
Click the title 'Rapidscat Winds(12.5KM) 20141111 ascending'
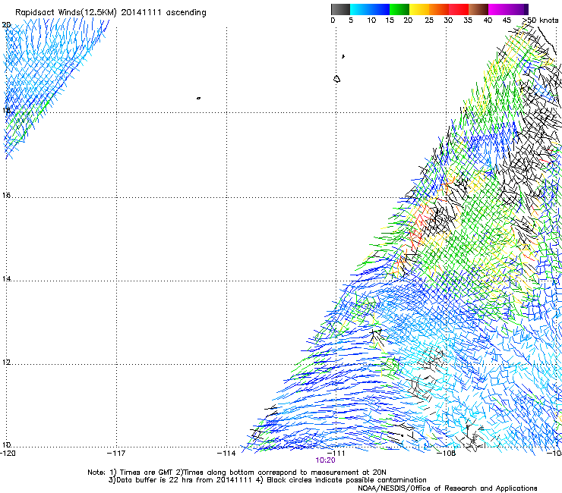click(x=111, y=13)
